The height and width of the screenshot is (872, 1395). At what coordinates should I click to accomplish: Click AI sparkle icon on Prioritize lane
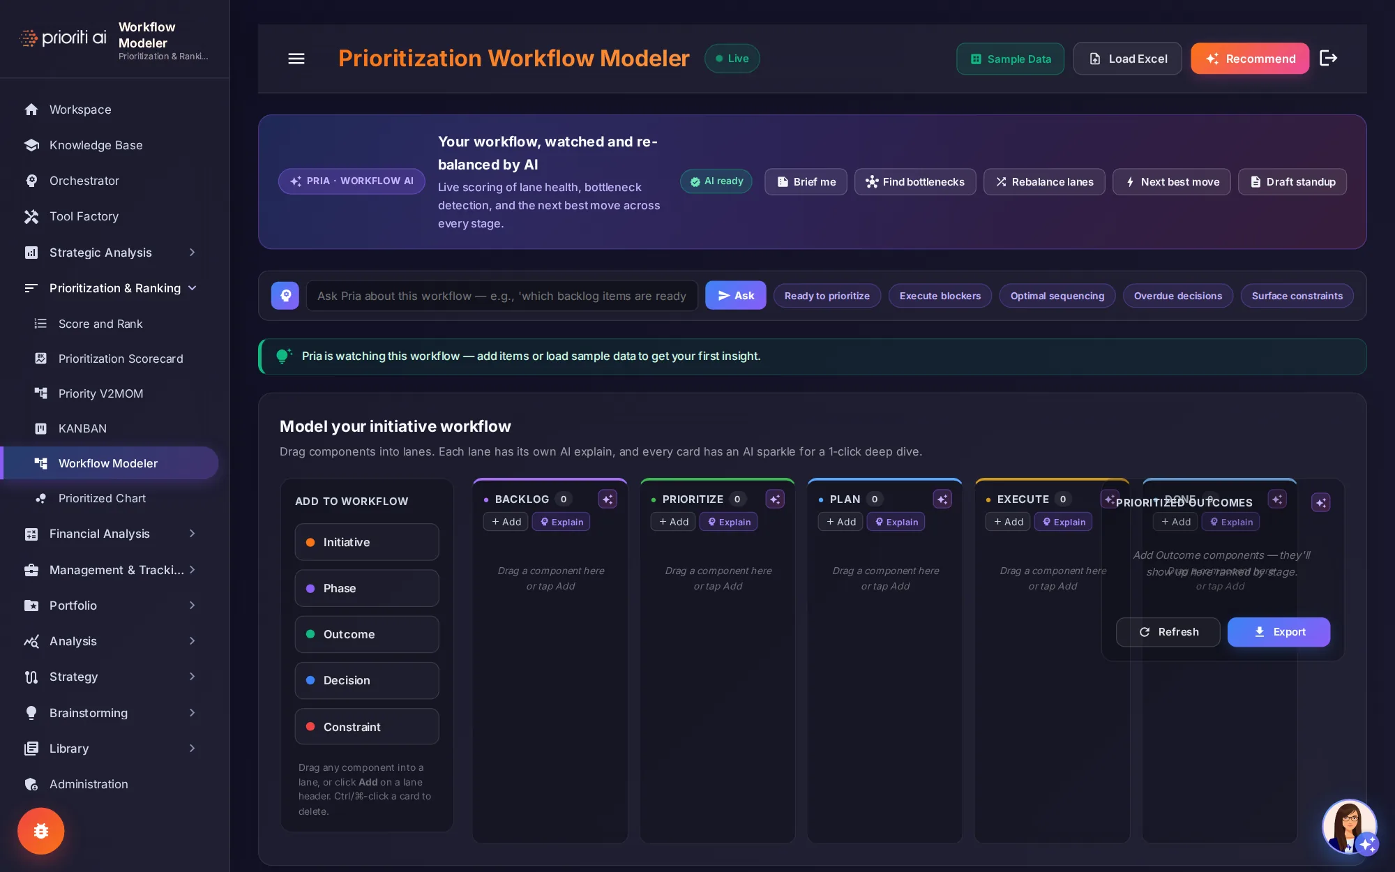coord(775,499)
